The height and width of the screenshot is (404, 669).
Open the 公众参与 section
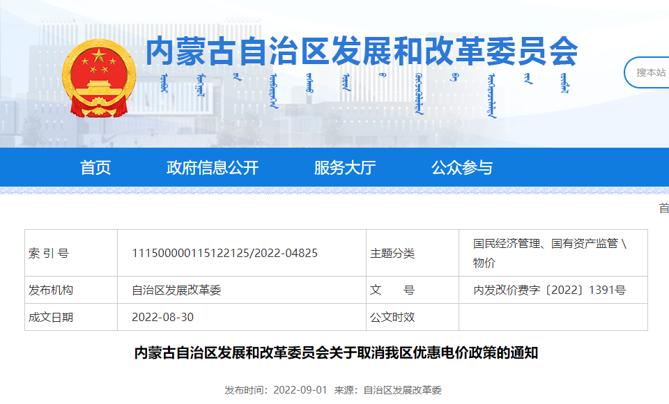point(461,168)
